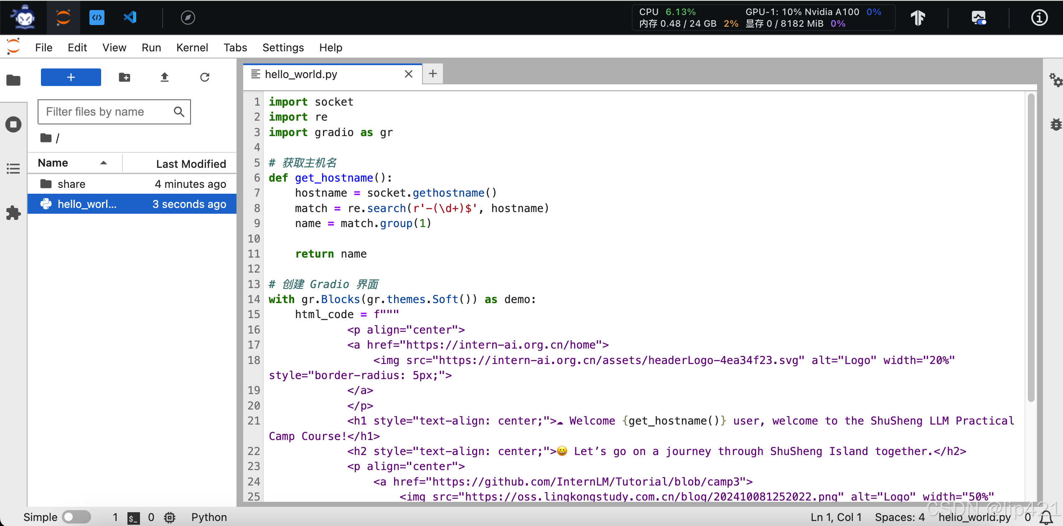Click the blue New Launcher plus button

71,77
